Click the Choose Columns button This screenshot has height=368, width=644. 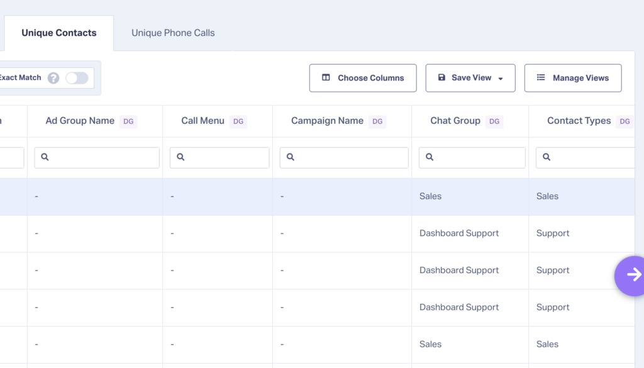click(363, 78)
